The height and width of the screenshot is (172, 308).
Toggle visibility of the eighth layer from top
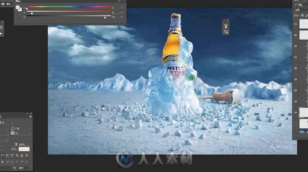[296, 101]
